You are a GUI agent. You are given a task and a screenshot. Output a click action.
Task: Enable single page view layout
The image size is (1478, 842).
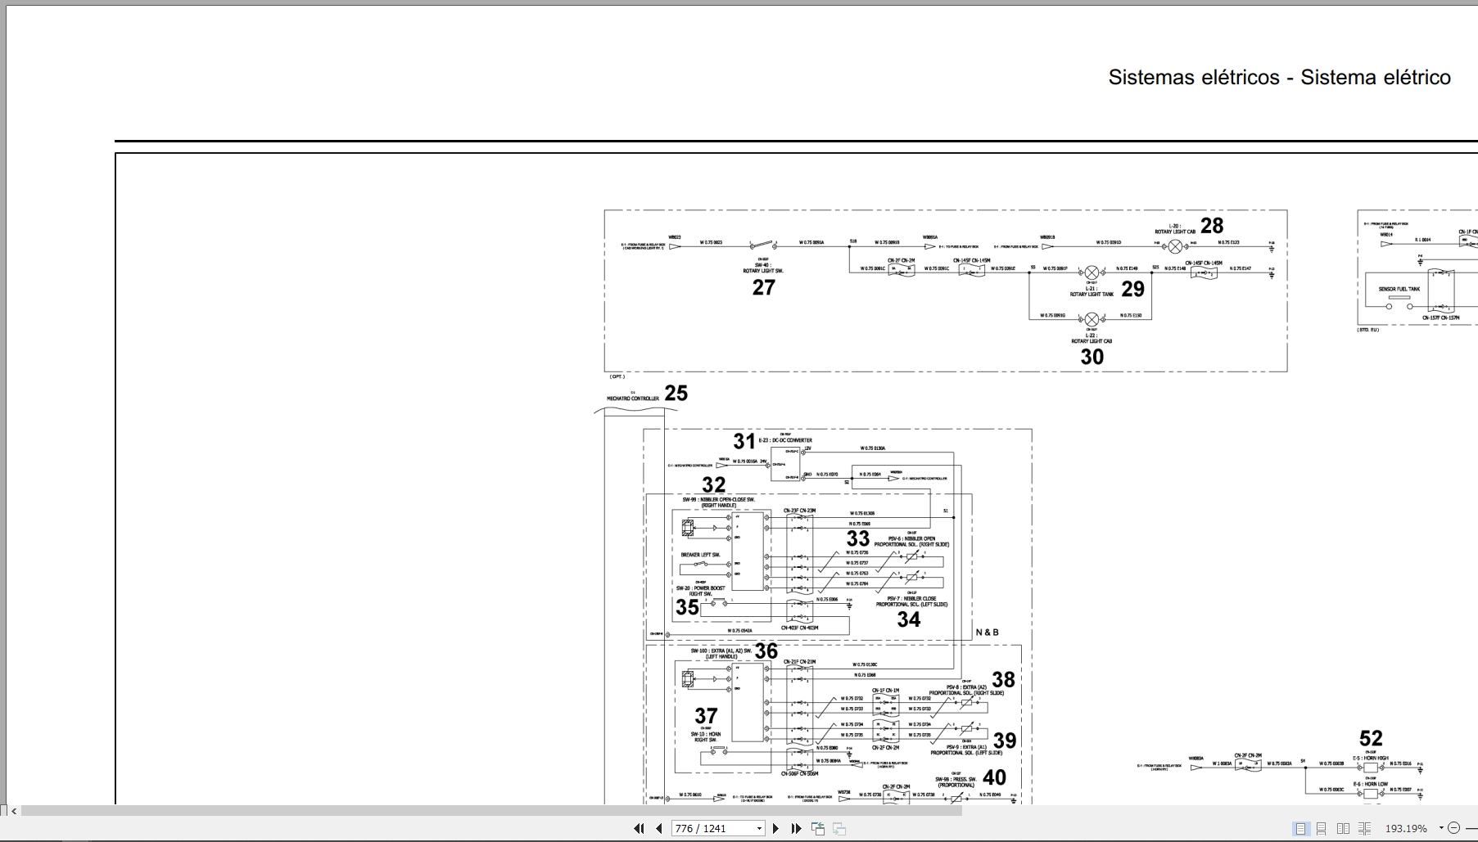1300,829
